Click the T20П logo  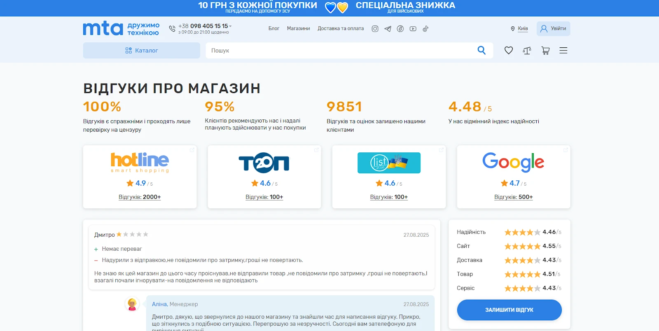tap(264, 163)
